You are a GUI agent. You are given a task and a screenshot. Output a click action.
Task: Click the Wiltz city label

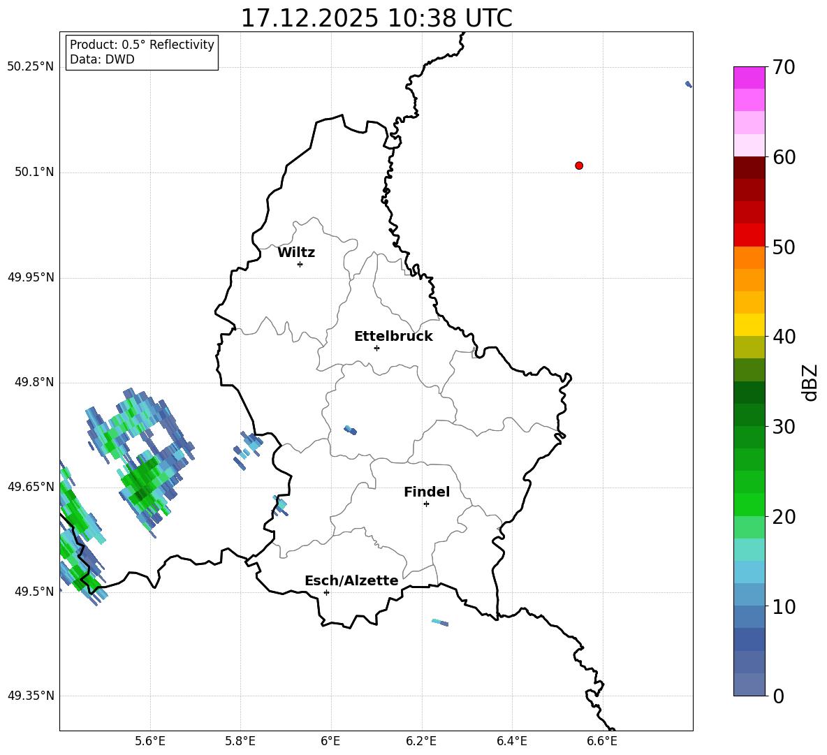tap(296, 253)
